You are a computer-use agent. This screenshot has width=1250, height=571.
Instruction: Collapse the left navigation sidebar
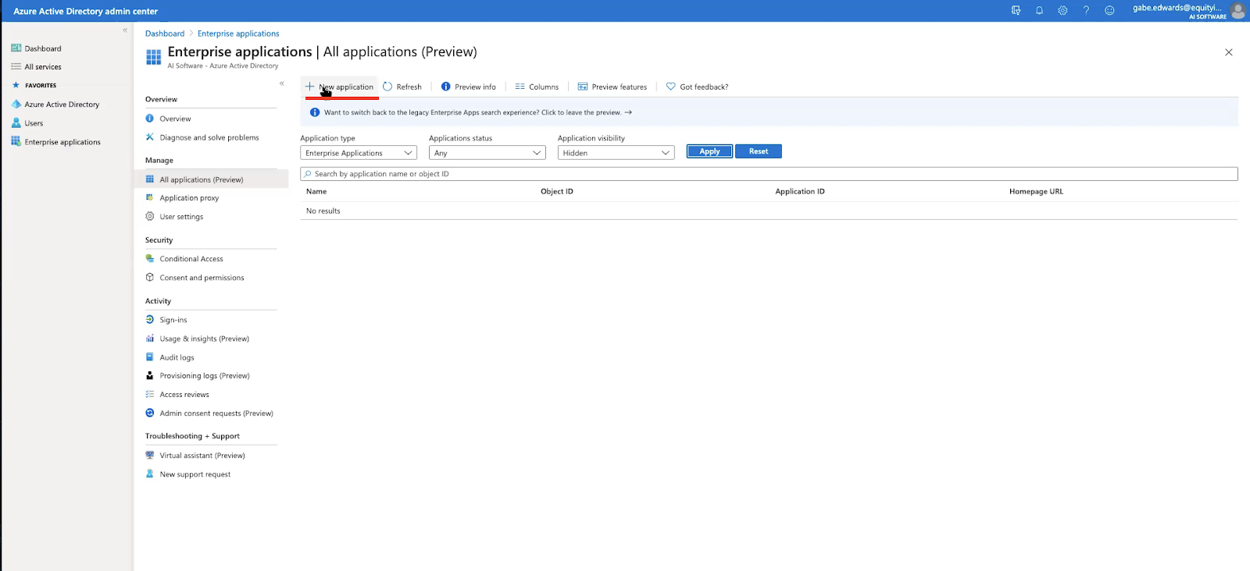125,30
